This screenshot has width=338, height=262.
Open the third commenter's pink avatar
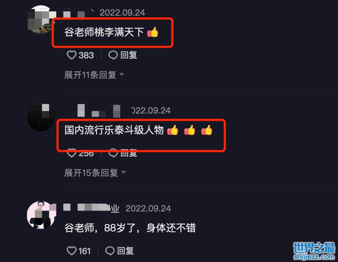click(x=41, y=215)
